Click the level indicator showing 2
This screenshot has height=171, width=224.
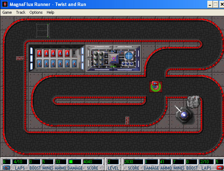[113, 162]
